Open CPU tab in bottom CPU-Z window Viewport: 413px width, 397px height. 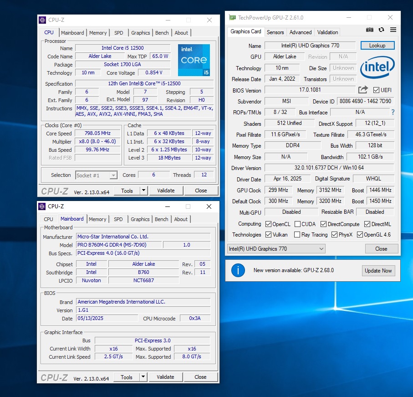click(48, 219)
